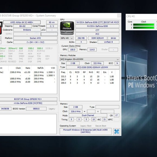
Task: Click the nVidia GeForce 8200 (MCP78S) chipset field
Action: pyautogui.click(x=28, y=103)
